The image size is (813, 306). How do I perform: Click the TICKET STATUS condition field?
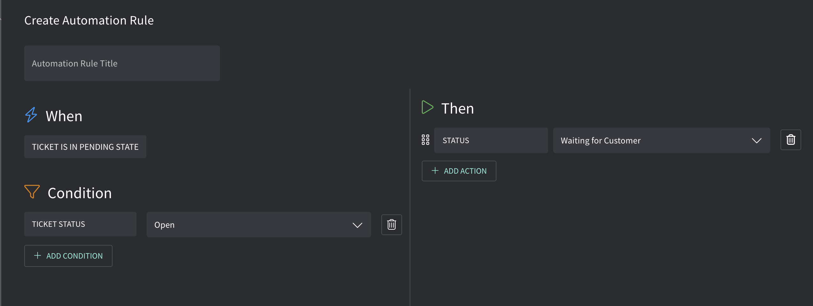[x=80, y=224]
